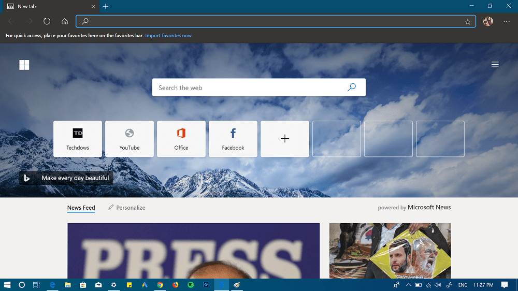Open the volume control speaker icon
518x291 pixels.
click(x=438, y=285)
